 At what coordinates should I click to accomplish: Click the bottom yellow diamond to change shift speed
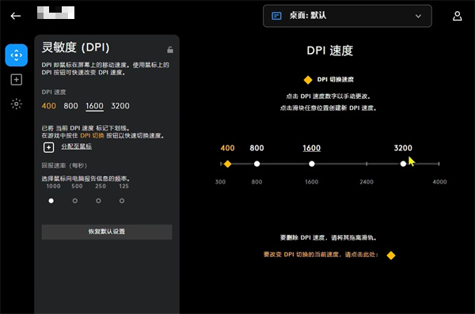(391, 255)
